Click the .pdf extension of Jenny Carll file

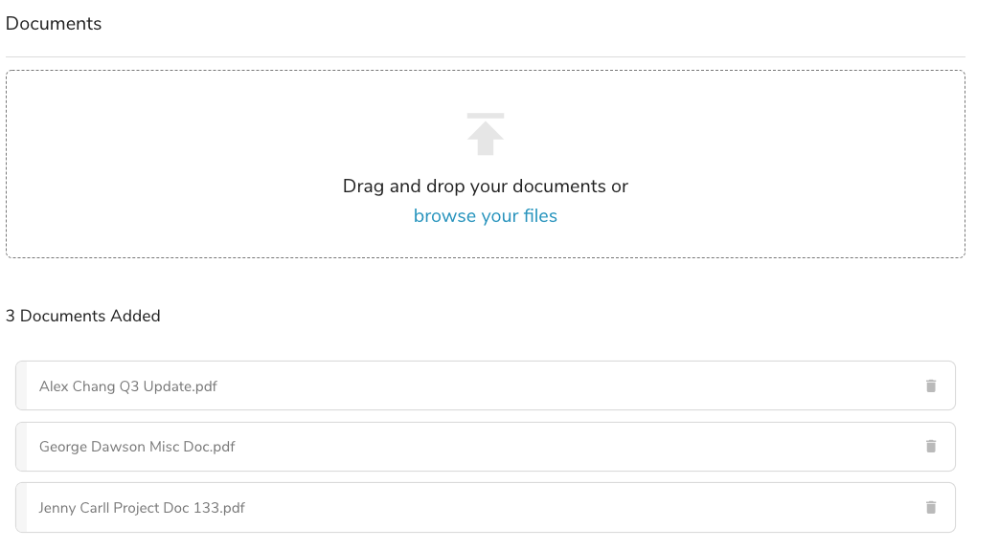tap(233, 508)
